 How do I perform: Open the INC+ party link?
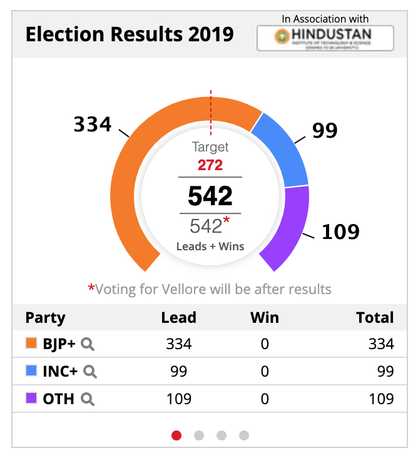tap(61, 372)
